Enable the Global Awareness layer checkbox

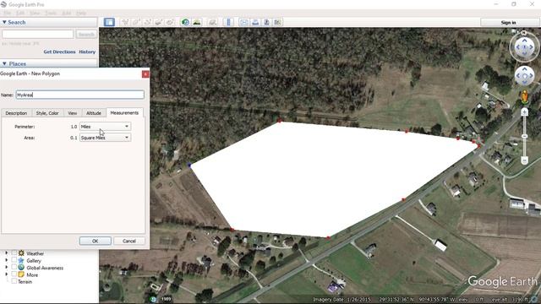point(14,267)
